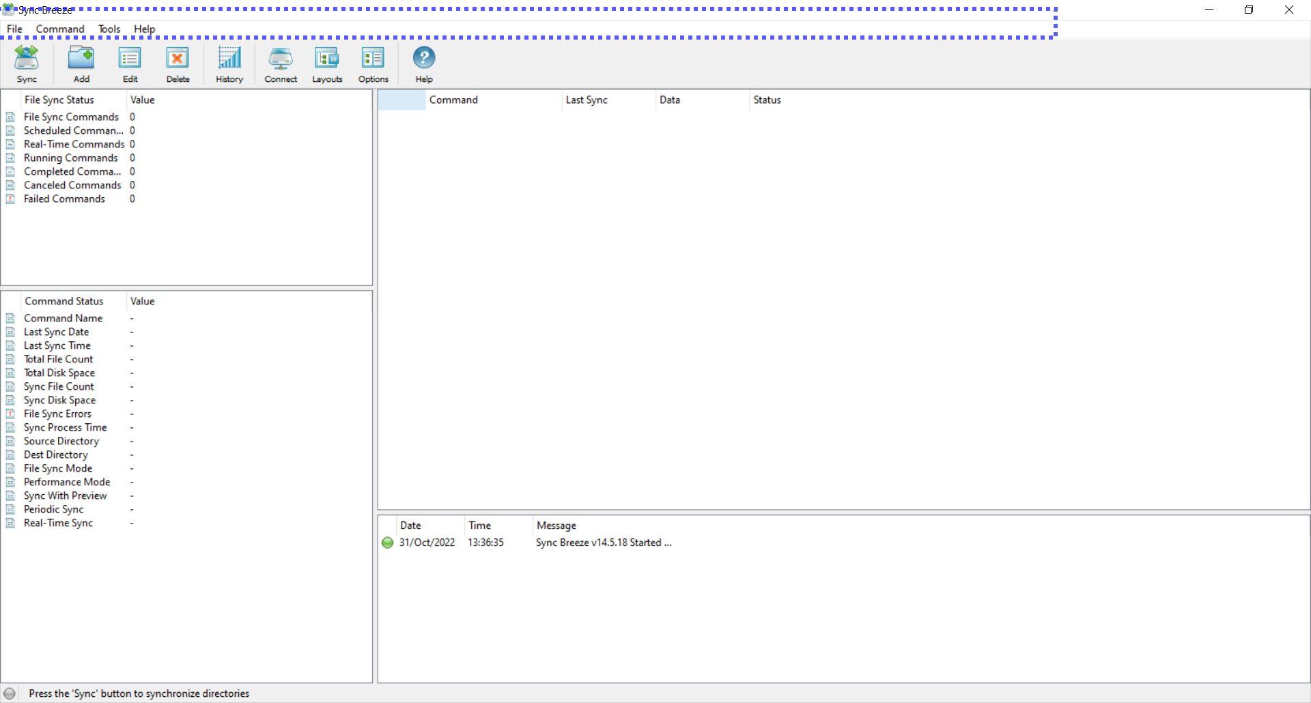Click the Command Name row icon
This screenshot has height=703, width=1311.
click(x=10, y=318)
